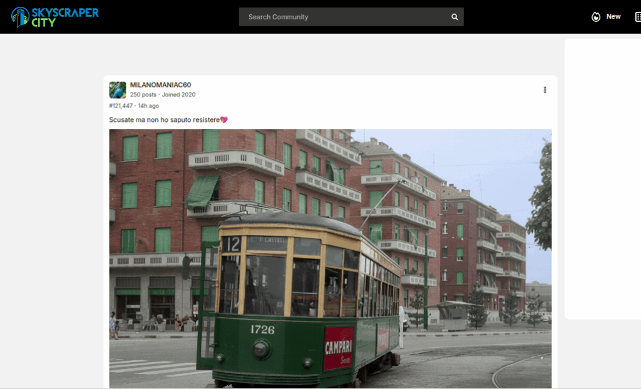
Task: Focus the Search Community field
Action: click(x=344, y=17)
